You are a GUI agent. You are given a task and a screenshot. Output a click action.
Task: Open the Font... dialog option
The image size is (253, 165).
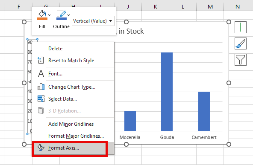click(x=56, y=74)
